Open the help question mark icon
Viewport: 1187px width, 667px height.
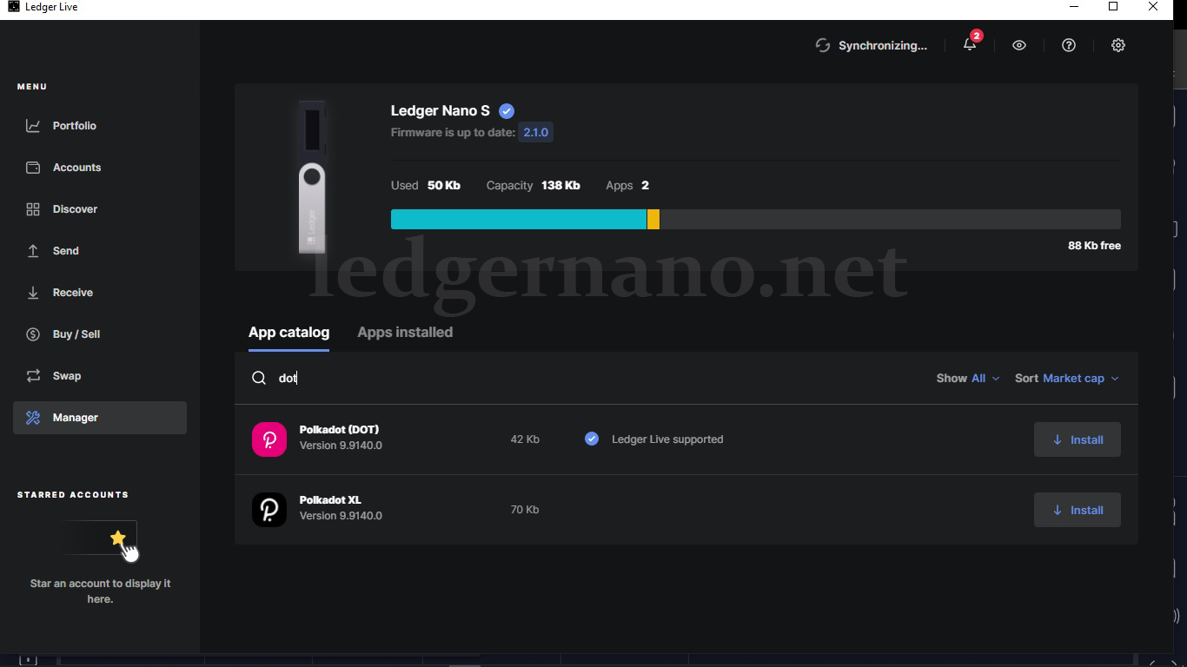click(x=1069, y=45)
